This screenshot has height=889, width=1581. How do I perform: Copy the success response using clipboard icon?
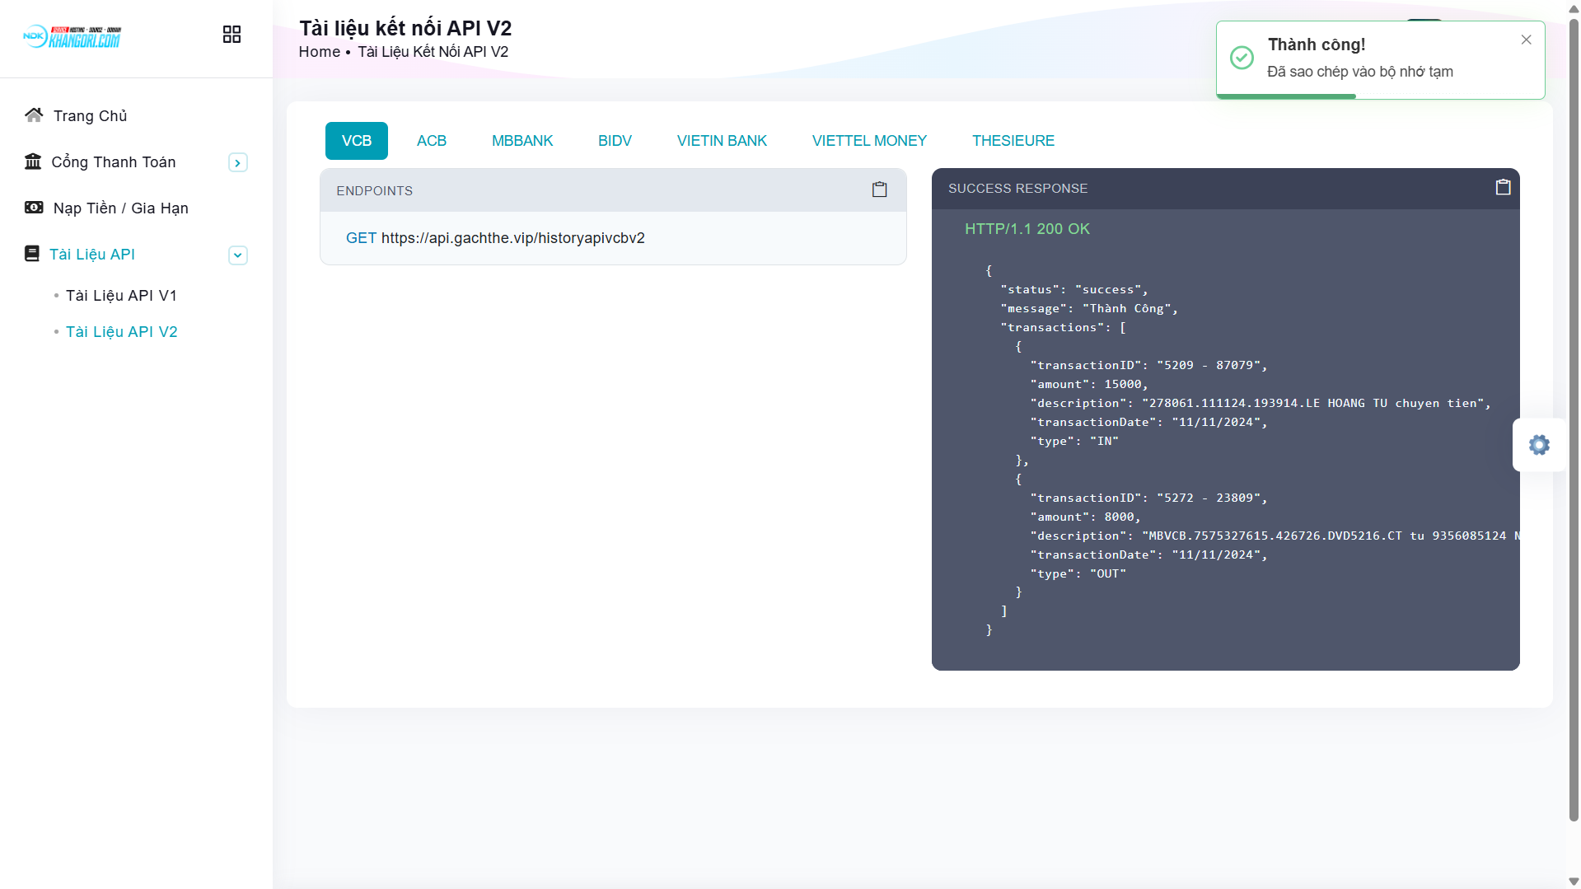(1503, 188)
